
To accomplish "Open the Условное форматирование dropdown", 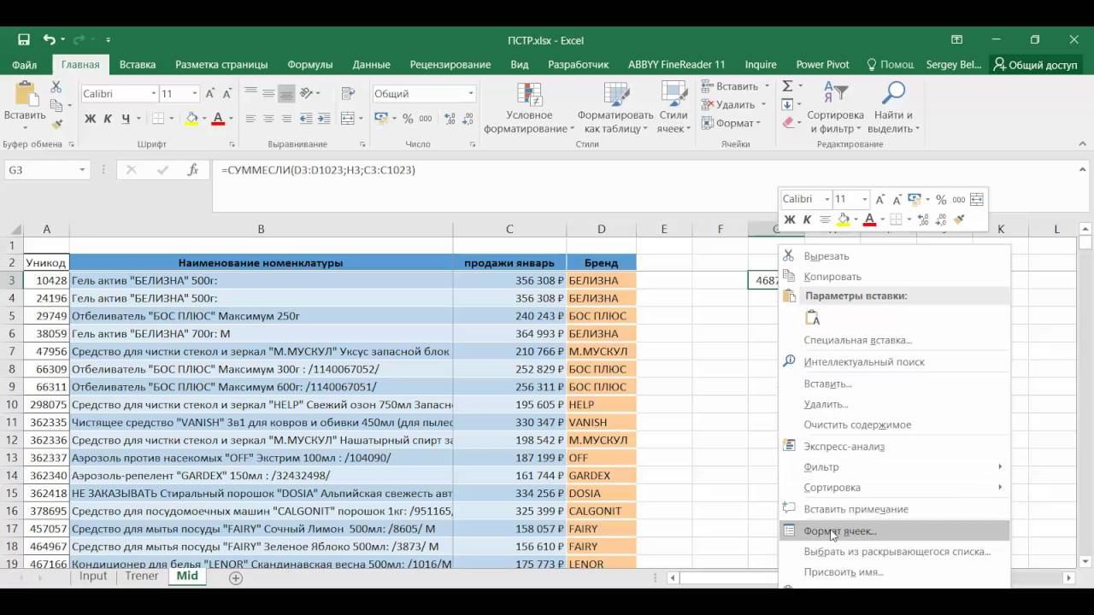I will (x=530, y=108).
